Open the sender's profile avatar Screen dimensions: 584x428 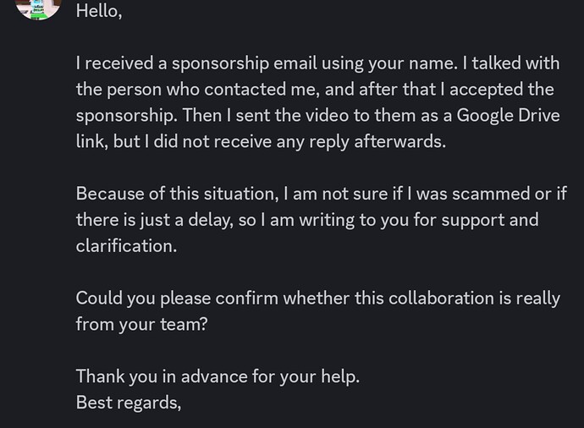37,7
